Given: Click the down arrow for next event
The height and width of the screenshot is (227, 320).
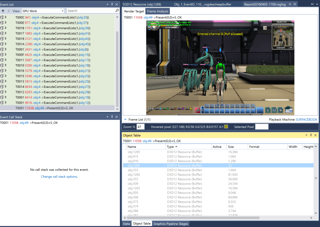Looking at the screenshot, I should 8,11.
